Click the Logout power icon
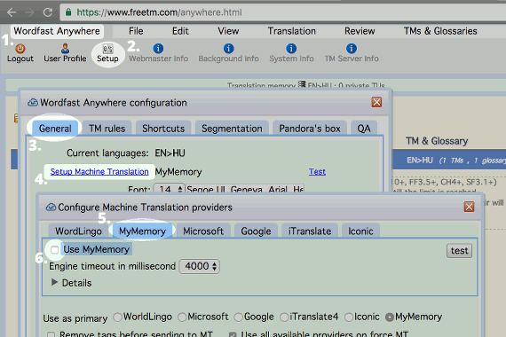Screen dimensions: 506x337 (20, 49)
